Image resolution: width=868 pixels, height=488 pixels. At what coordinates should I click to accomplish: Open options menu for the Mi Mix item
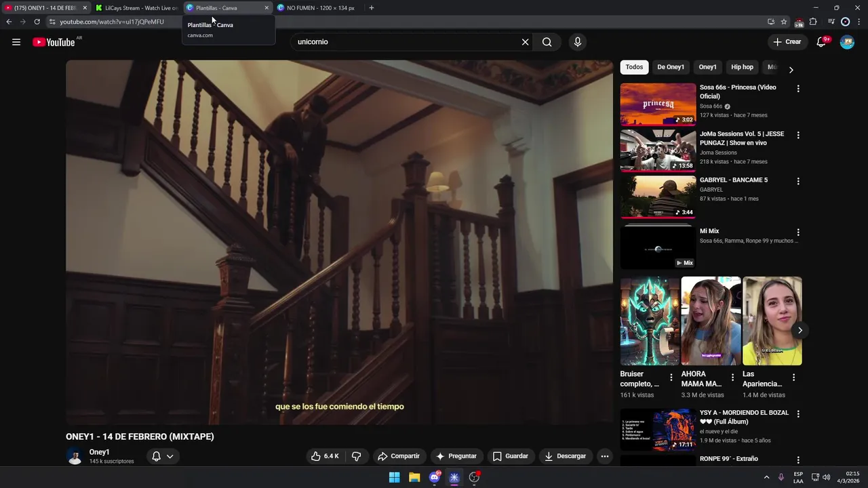coord(798,232)
